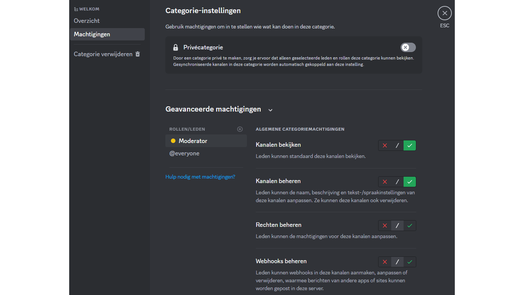Toggle the Privécategorie switch
The image size is (524, 295).
(x=408, y=48)
